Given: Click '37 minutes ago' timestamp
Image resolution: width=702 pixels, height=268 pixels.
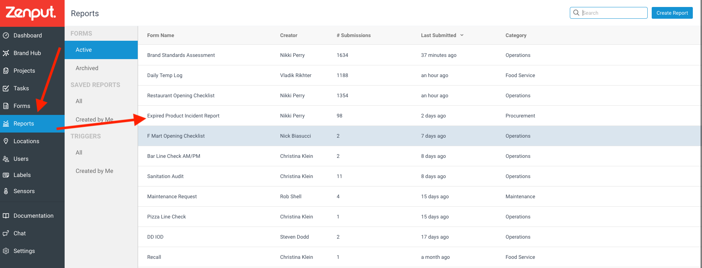Looking at the screenshot, I should point(439,55).
